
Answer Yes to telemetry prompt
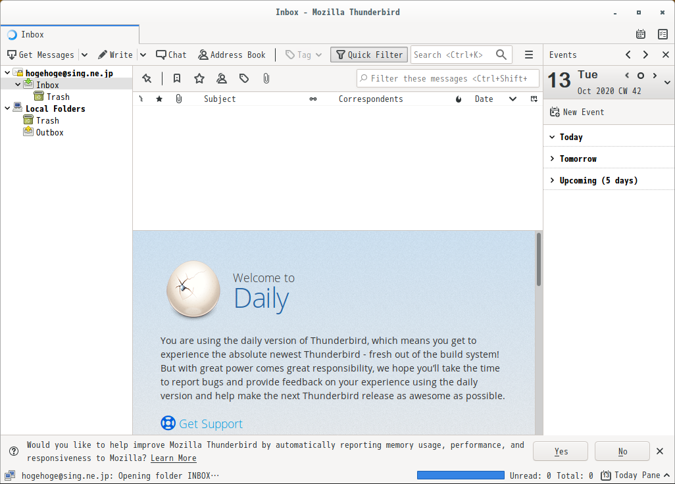(x=561, y=451)
